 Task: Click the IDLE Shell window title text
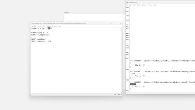coord(133,2)
